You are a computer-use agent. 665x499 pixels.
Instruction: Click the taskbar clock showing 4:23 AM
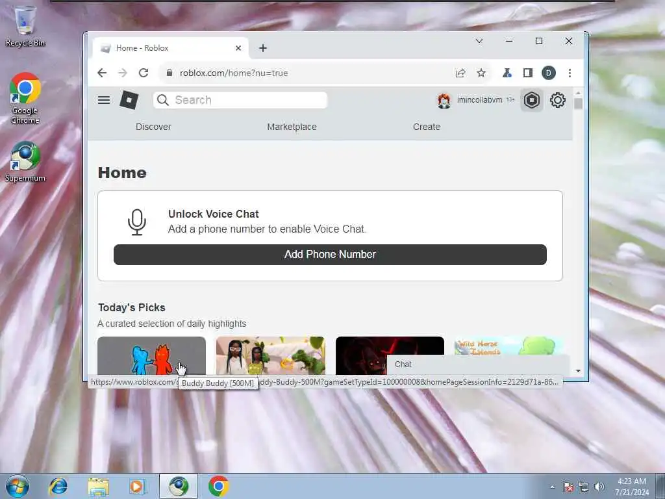click(632, 487)
